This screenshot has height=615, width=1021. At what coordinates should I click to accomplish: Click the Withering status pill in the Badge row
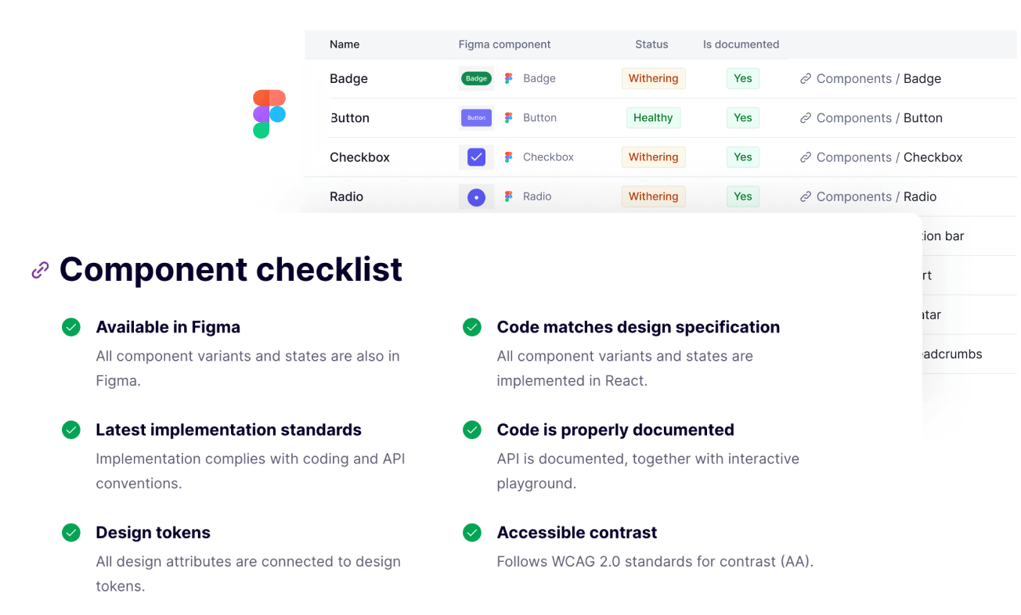653,78
